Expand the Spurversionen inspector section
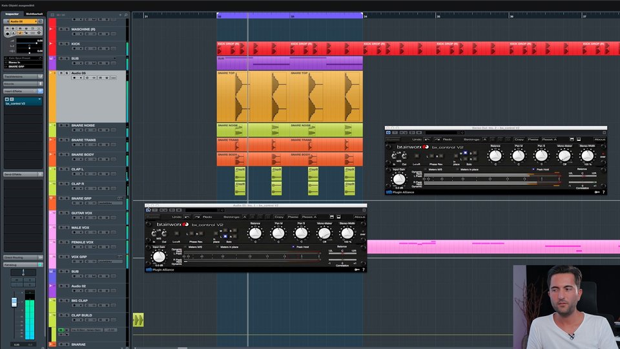The height and width of the screenshot is (349, 620). (x=23, y=76)
